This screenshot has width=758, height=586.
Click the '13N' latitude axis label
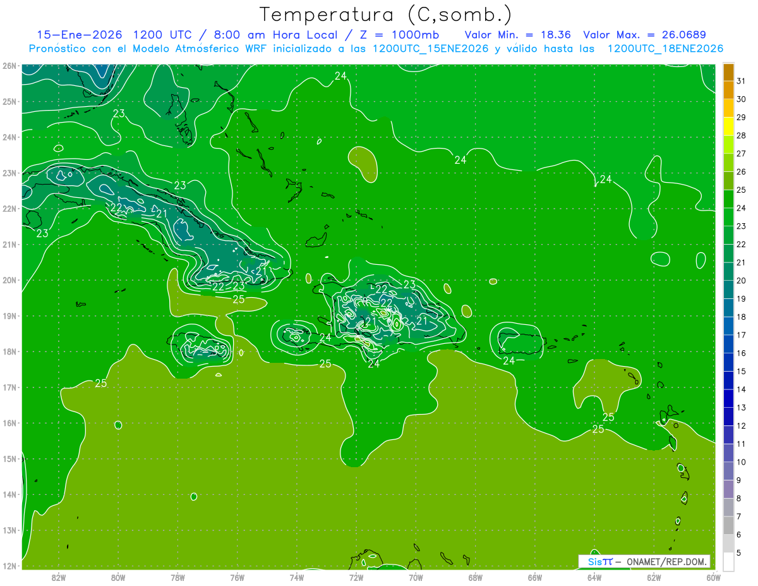[9, 530]
